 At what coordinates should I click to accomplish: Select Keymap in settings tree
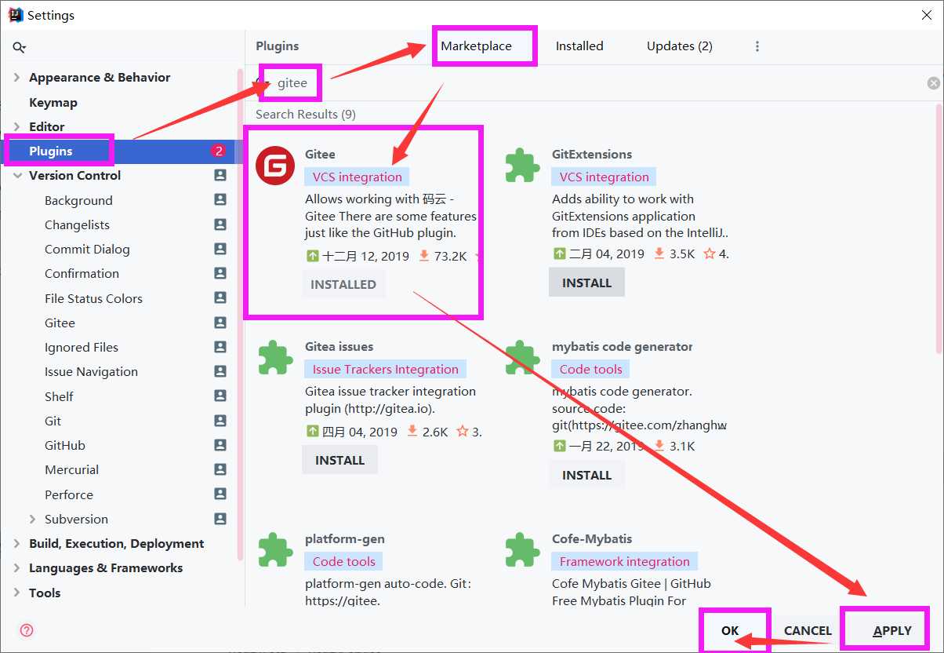coord(53,102)
